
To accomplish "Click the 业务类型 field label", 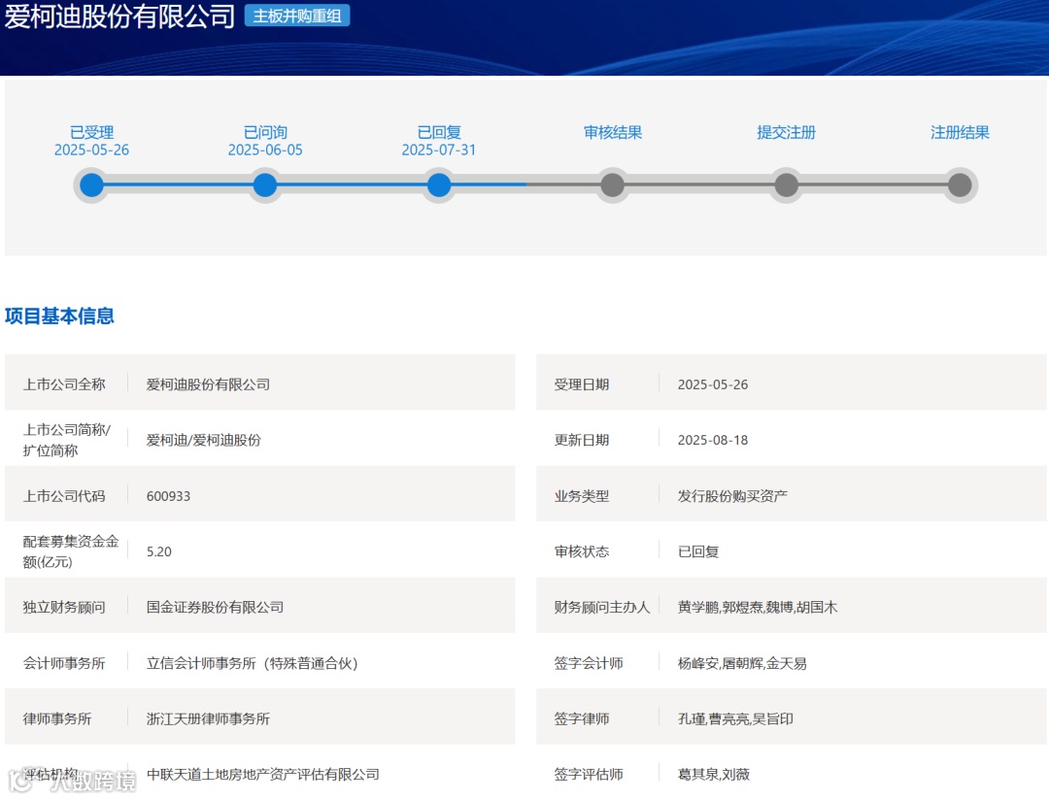I will [582, 496].
